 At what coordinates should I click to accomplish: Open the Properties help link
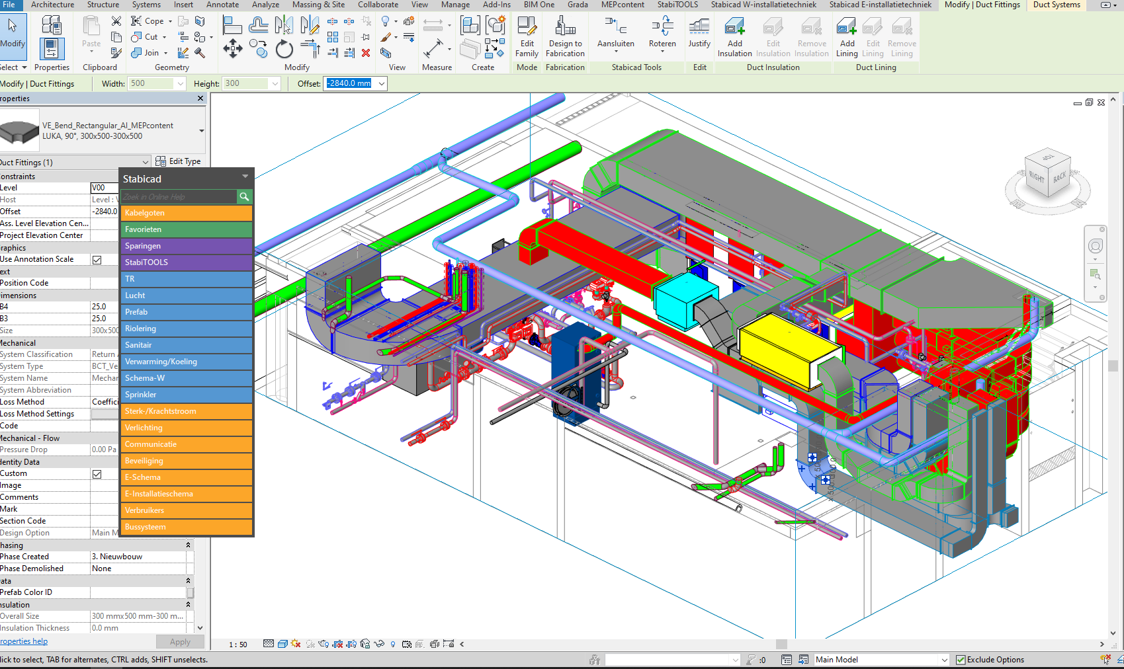[x=24, y=641]
